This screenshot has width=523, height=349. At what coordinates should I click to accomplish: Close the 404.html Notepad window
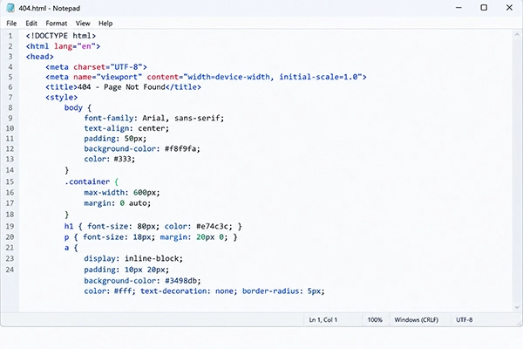point(509,8)
